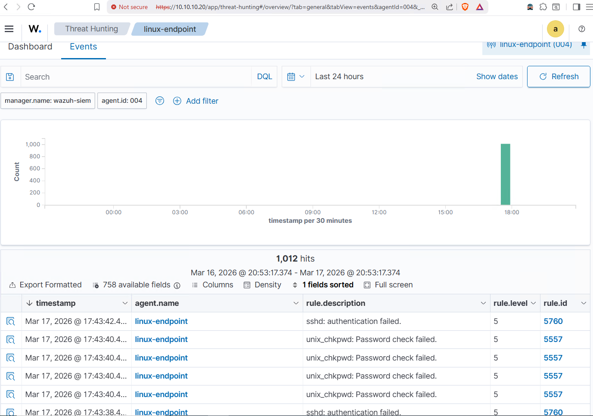Click the Wazuh logo

(34, 28)
